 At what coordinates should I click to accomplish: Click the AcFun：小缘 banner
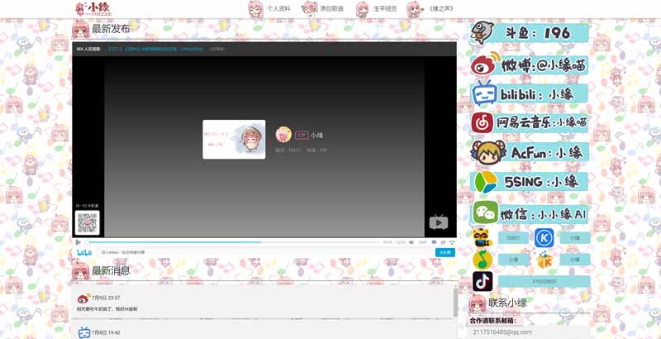coord(530,153)
